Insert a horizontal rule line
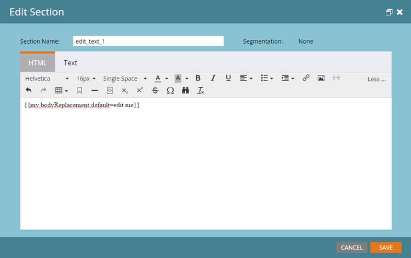The height and width of the screenshot is (258, 411). click(95, 90)
